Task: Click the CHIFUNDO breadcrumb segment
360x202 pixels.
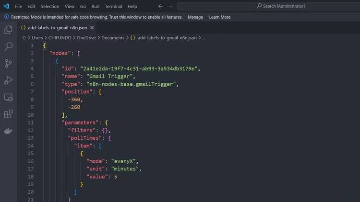Action: tap(60, 38)
